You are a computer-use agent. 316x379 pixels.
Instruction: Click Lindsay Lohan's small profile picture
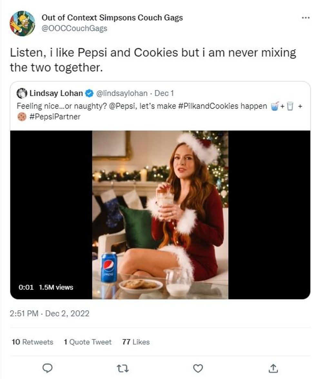[22, 94]
